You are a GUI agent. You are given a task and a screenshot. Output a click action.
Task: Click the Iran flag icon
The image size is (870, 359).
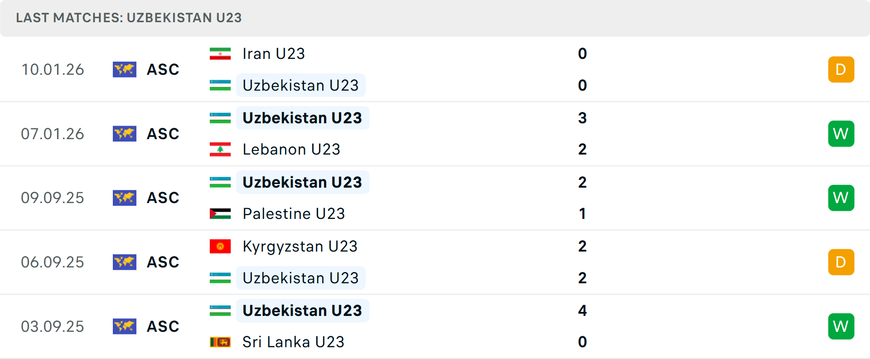(x=220, y=54)
